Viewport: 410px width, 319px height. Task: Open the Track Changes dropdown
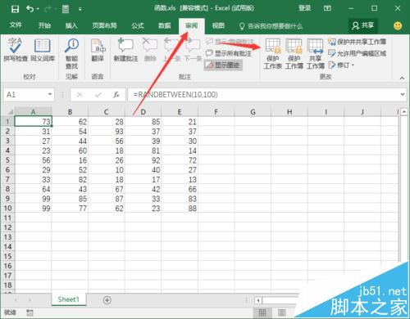pos(341,65)
